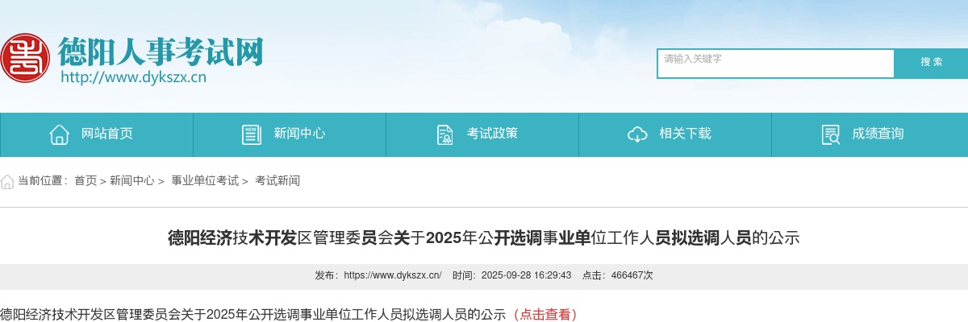Follow the 考试新闻 breadcrumb link
The width and height of the screenshot is (968, 322).
pyautogui.click(x=277, y=181)
